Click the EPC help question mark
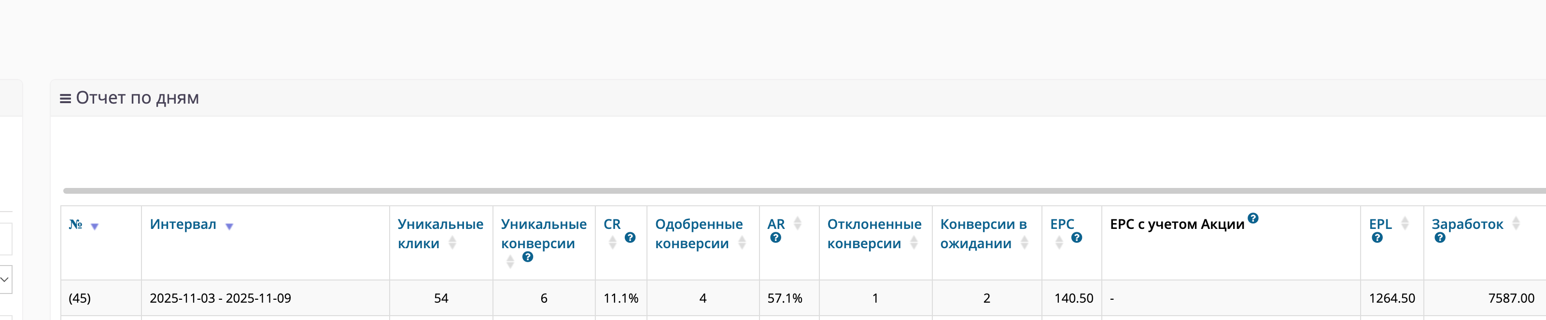The width and height of the screenshot is (1546, 320). click(x=1077, y=238)
